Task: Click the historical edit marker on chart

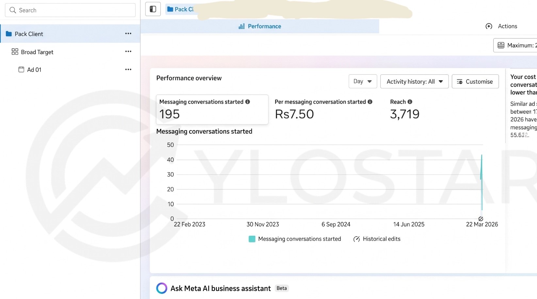Action: (x=481, y=219)
